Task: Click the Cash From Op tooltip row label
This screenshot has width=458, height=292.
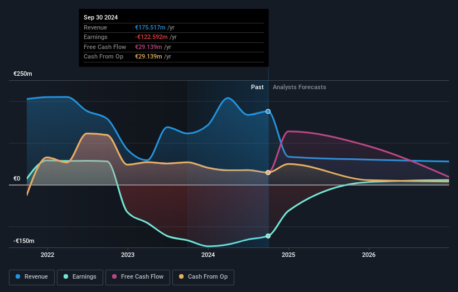Action: [103, 57]
